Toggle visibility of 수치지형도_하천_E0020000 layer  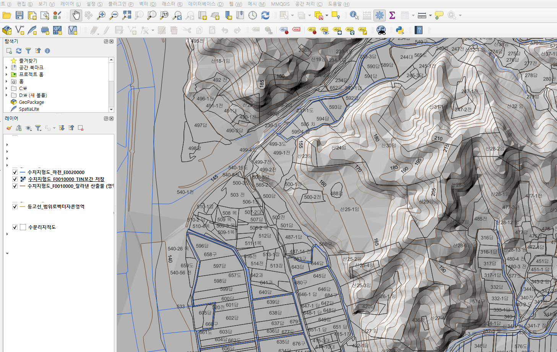click(x=15, y=172)
